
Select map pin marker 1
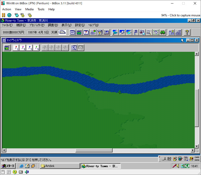coord(16,48)
